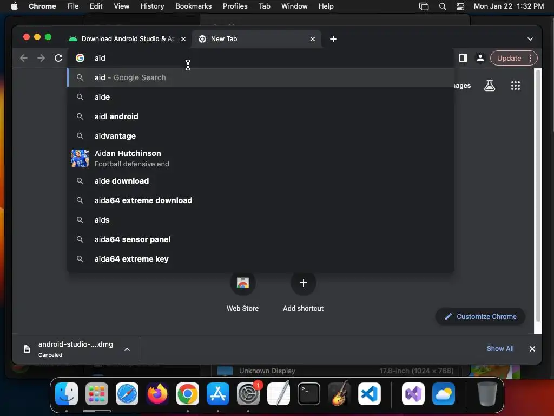
Task: Click the Web Store shortcut icon
Action: click(x=243, y=283)
